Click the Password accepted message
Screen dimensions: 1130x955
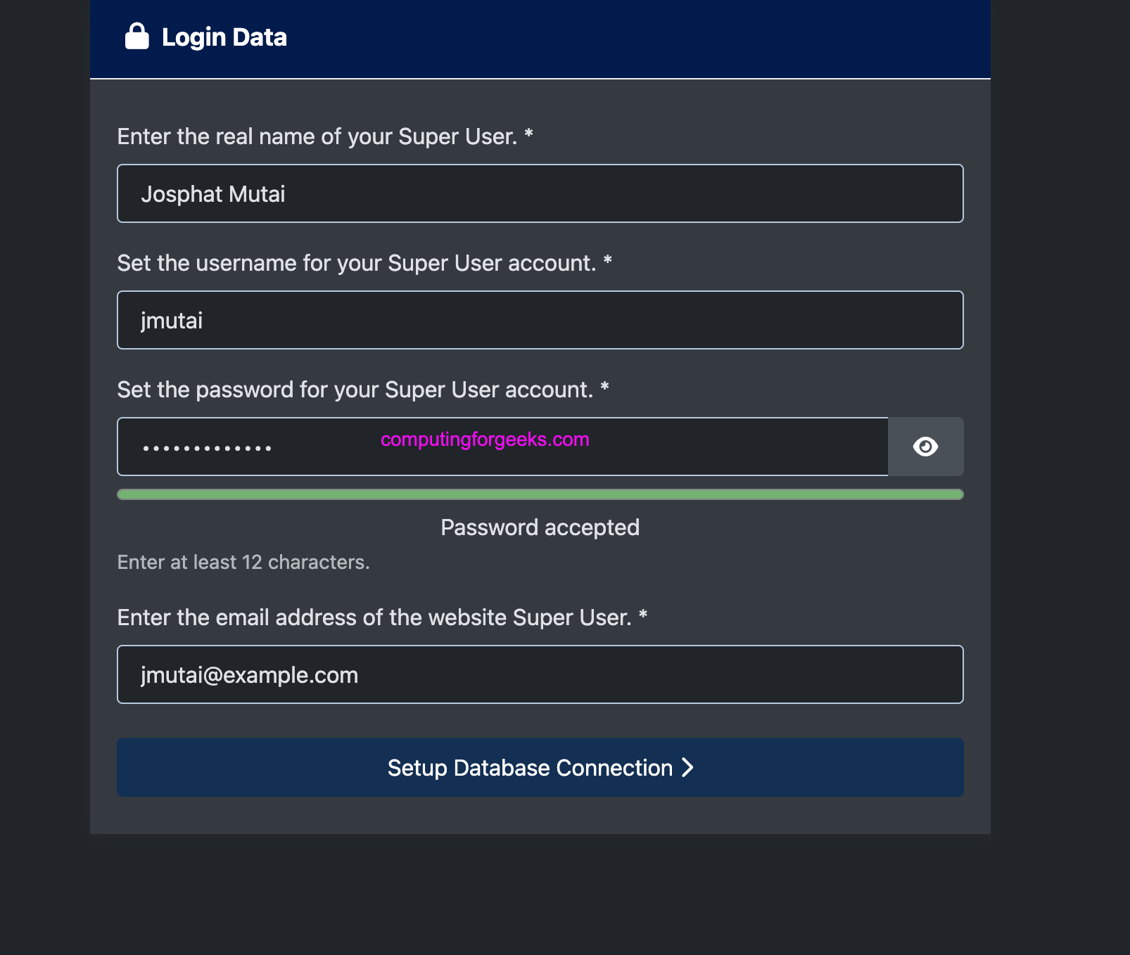[540, 527]
